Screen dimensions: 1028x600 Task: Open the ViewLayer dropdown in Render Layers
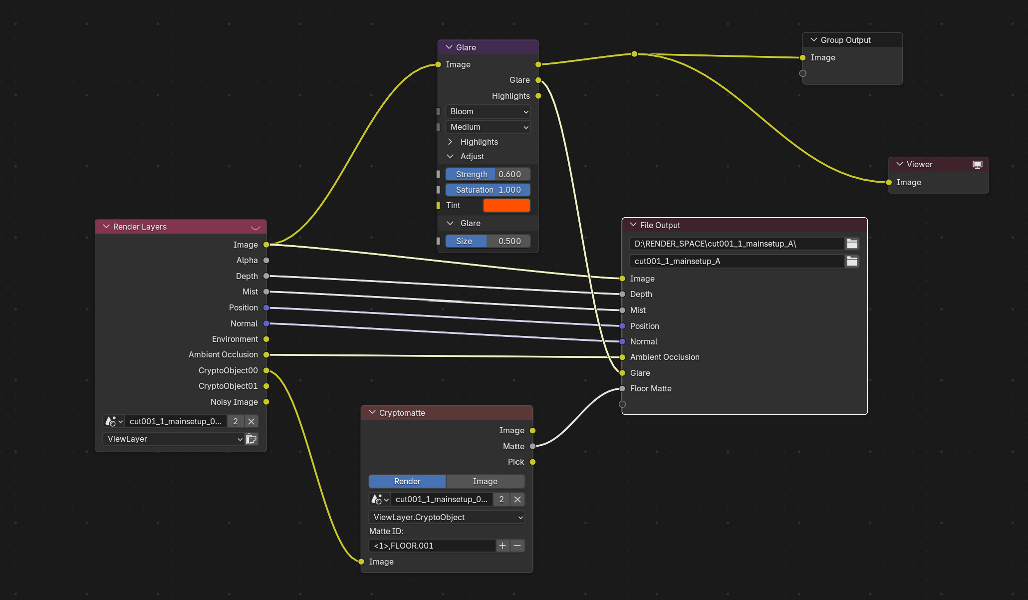click(x=174, y=439)
